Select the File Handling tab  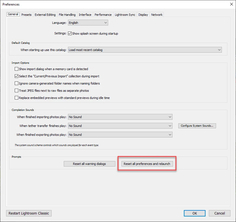pos(67,15)
